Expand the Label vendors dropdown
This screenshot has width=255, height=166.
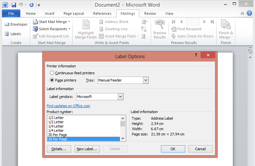(120, 97)
